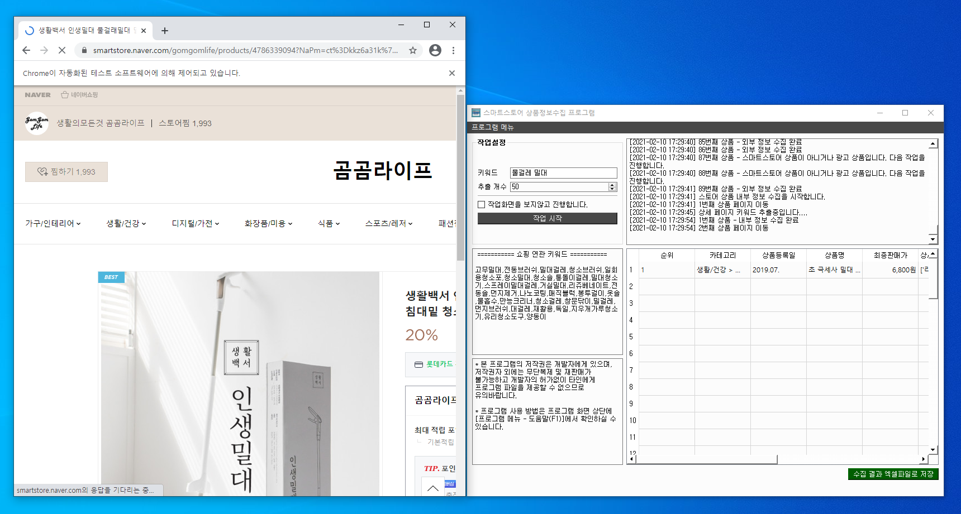Select the 초 극세사 밀대 product cell
Image resolution: width=961 pixels, height=514 pixels.
(835, 270)
